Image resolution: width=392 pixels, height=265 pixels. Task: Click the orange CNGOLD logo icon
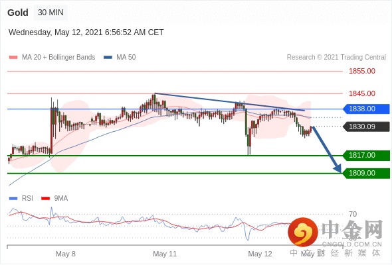[303, 232]
